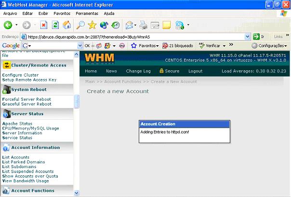
Task: Open the Favorites star icon
Action: point(92,25)
